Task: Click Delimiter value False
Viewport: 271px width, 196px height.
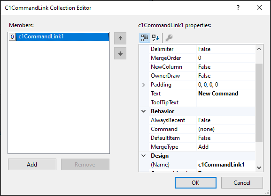Action: pyautogui.click(x=204, y=49)
